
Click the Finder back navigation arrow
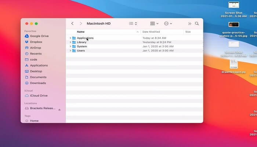click(x=72, y=24)
